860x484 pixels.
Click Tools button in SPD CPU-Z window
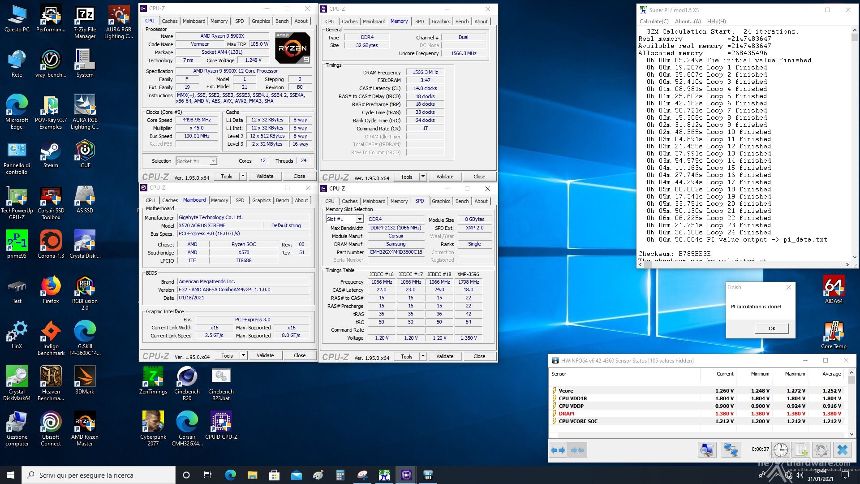tap(407, 356)
